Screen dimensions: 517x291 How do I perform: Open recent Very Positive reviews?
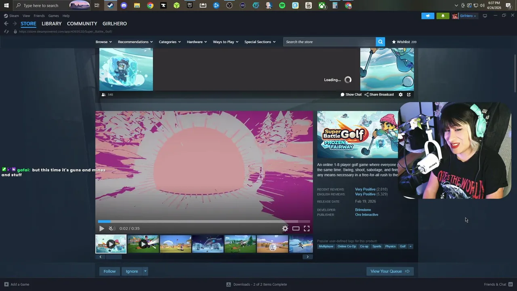tap(365, 189)
